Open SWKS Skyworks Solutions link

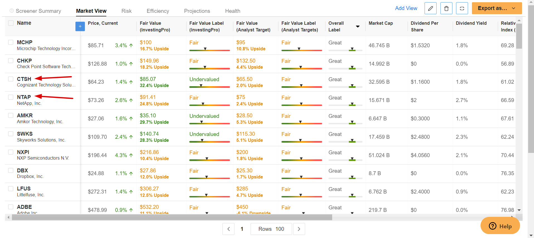(x=25, y=134)
